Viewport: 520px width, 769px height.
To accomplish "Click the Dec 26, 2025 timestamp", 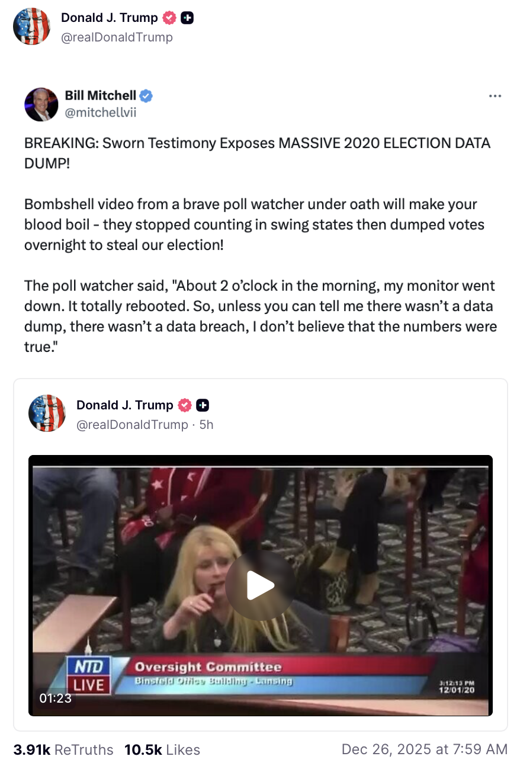I will point(424,749).
